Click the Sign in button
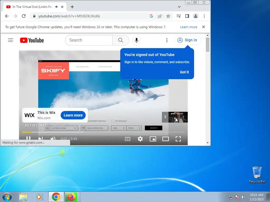This screenshot has height=202, width=270. pyautogui.click(x=187, y=40)
